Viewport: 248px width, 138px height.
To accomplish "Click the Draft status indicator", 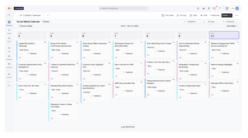I will pyautogui.click(x=204, y=15).
